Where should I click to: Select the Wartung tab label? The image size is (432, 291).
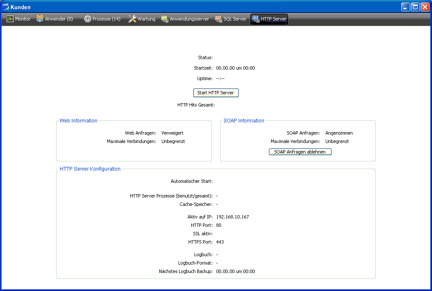pos(146,19)
